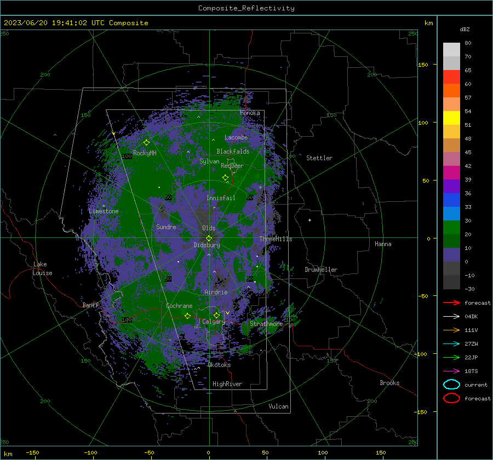The width and height of the screenshot is (493, 460).
Task: Click the 18TS legend label
Action: (x=471, y=371)
